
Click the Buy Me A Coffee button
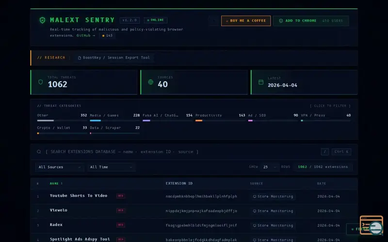(246, 21)
